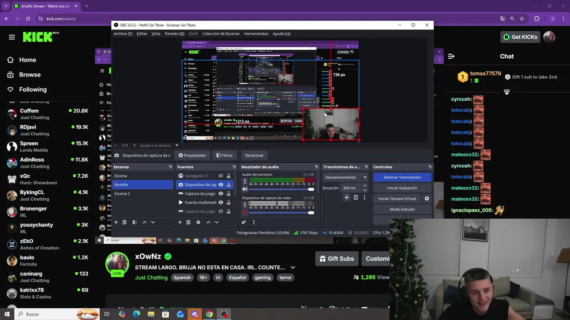Click Windows Start button

[x=7, y=314]
